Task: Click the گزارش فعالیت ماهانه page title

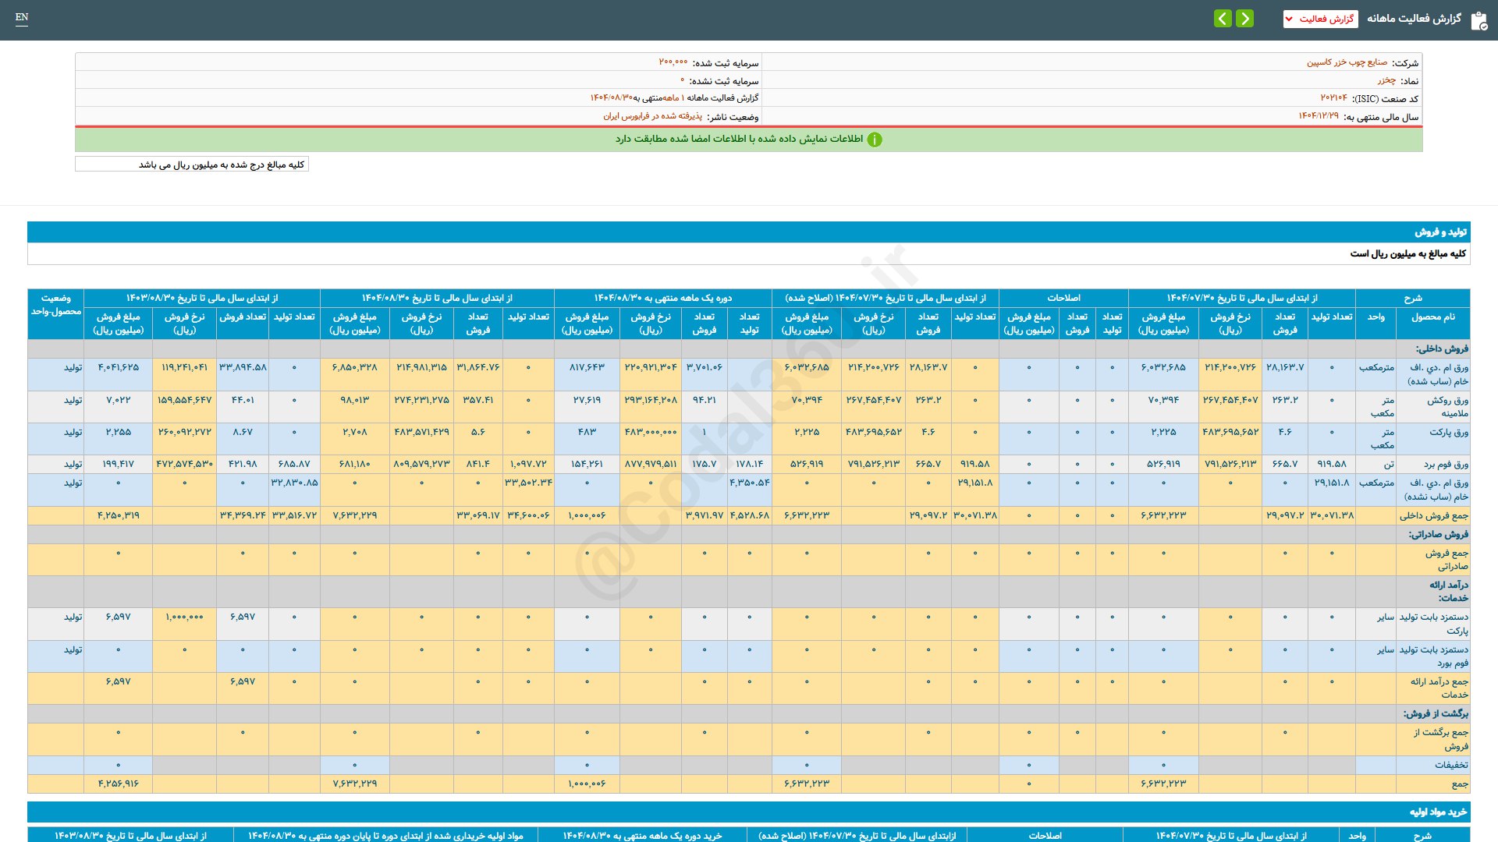Action: pos(1414,19)
